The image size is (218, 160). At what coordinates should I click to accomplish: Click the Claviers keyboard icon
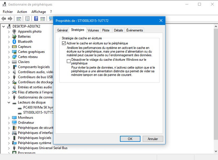[14, 62]
